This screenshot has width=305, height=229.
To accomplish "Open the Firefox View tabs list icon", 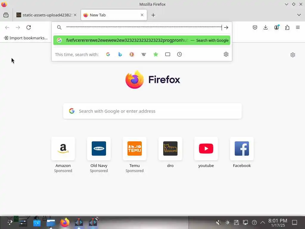I will [x=6, y=15].
